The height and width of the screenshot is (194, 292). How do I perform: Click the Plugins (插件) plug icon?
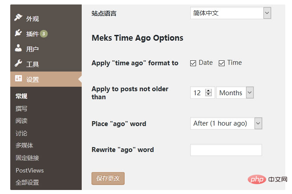pyautogui.click(x=18, y=33)
